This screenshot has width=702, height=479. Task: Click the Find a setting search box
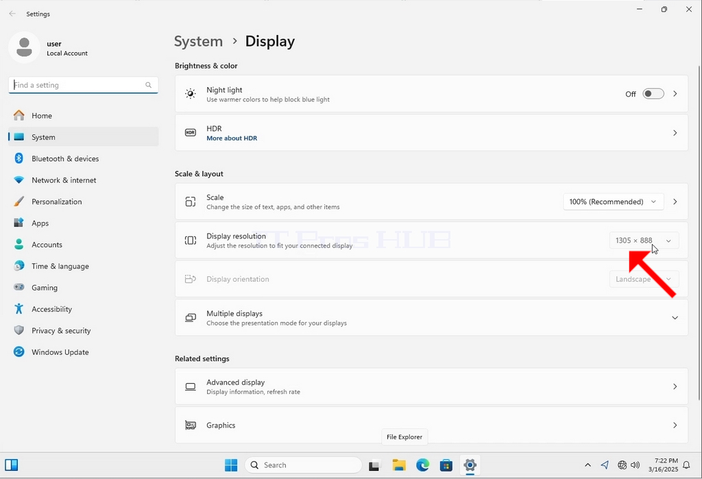click(83, 85)
